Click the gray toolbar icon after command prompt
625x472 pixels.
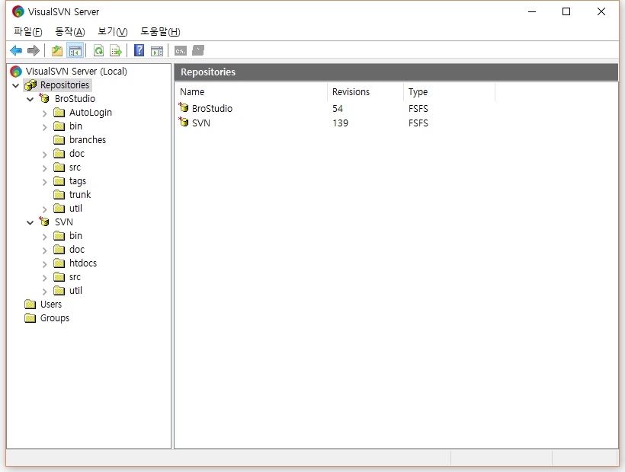[x=198, y=50]
